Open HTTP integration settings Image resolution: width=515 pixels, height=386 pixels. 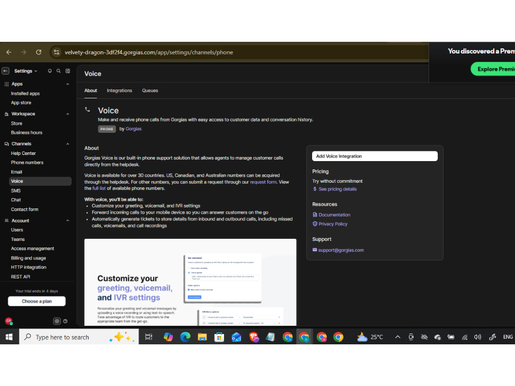pos(28,268)
